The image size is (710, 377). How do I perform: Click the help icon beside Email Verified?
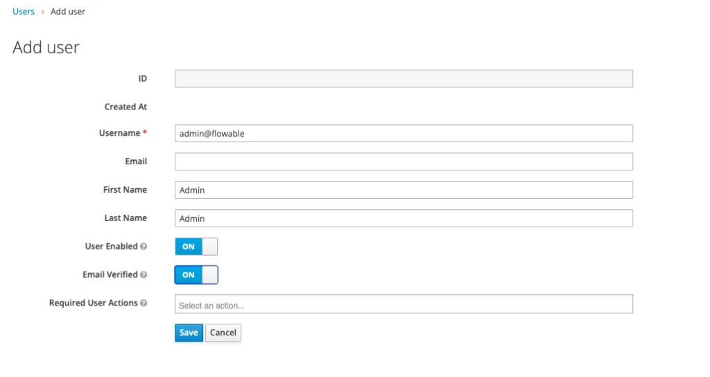[144, 274]
